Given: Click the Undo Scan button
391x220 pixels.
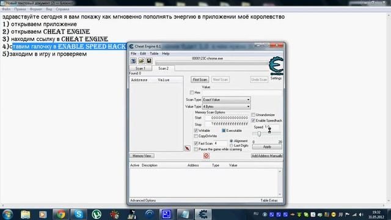Looking at the screenshot, I should [259, 79].
